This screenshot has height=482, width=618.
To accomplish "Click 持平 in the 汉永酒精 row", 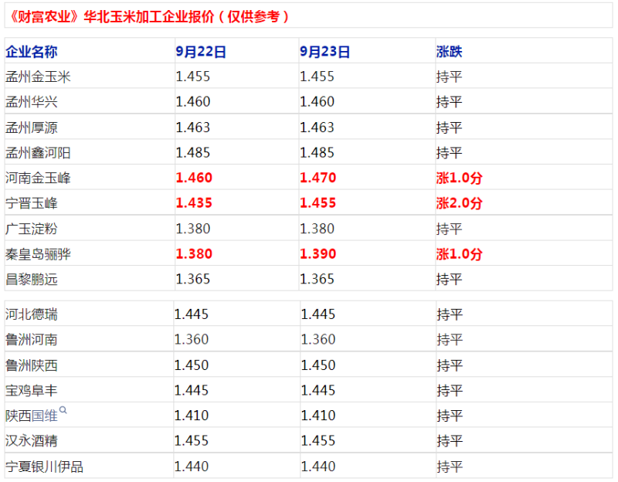I will [450, 440].
